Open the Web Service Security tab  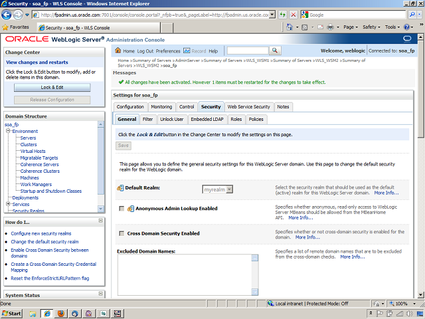pos(248,106)
